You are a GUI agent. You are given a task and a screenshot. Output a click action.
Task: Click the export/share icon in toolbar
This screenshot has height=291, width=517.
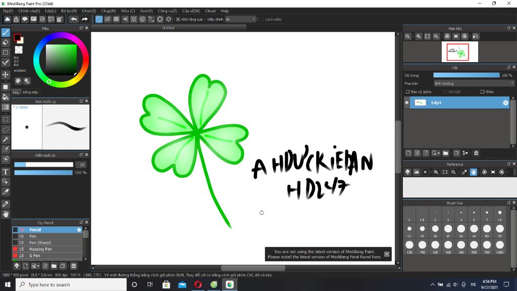pyautogui.click(x=16, y=19)
